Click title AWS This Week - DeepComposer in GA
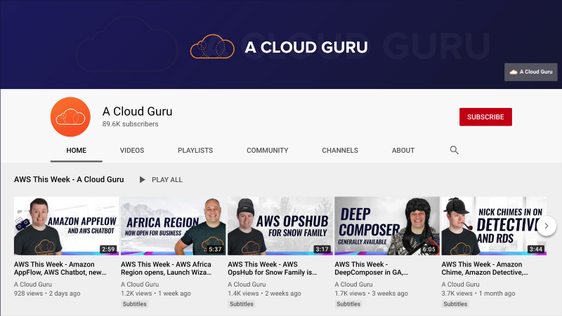 [372, 268]
